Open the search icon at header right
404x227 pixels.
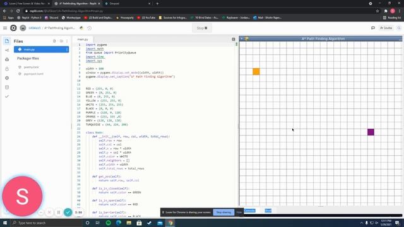tap(399, 28)
